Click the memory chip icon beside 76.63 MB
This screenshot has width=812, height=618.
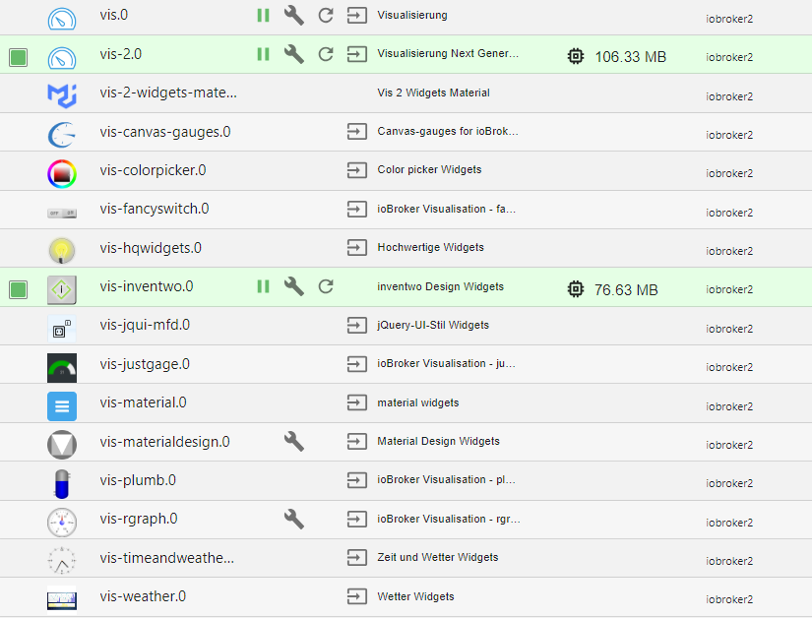576,288
